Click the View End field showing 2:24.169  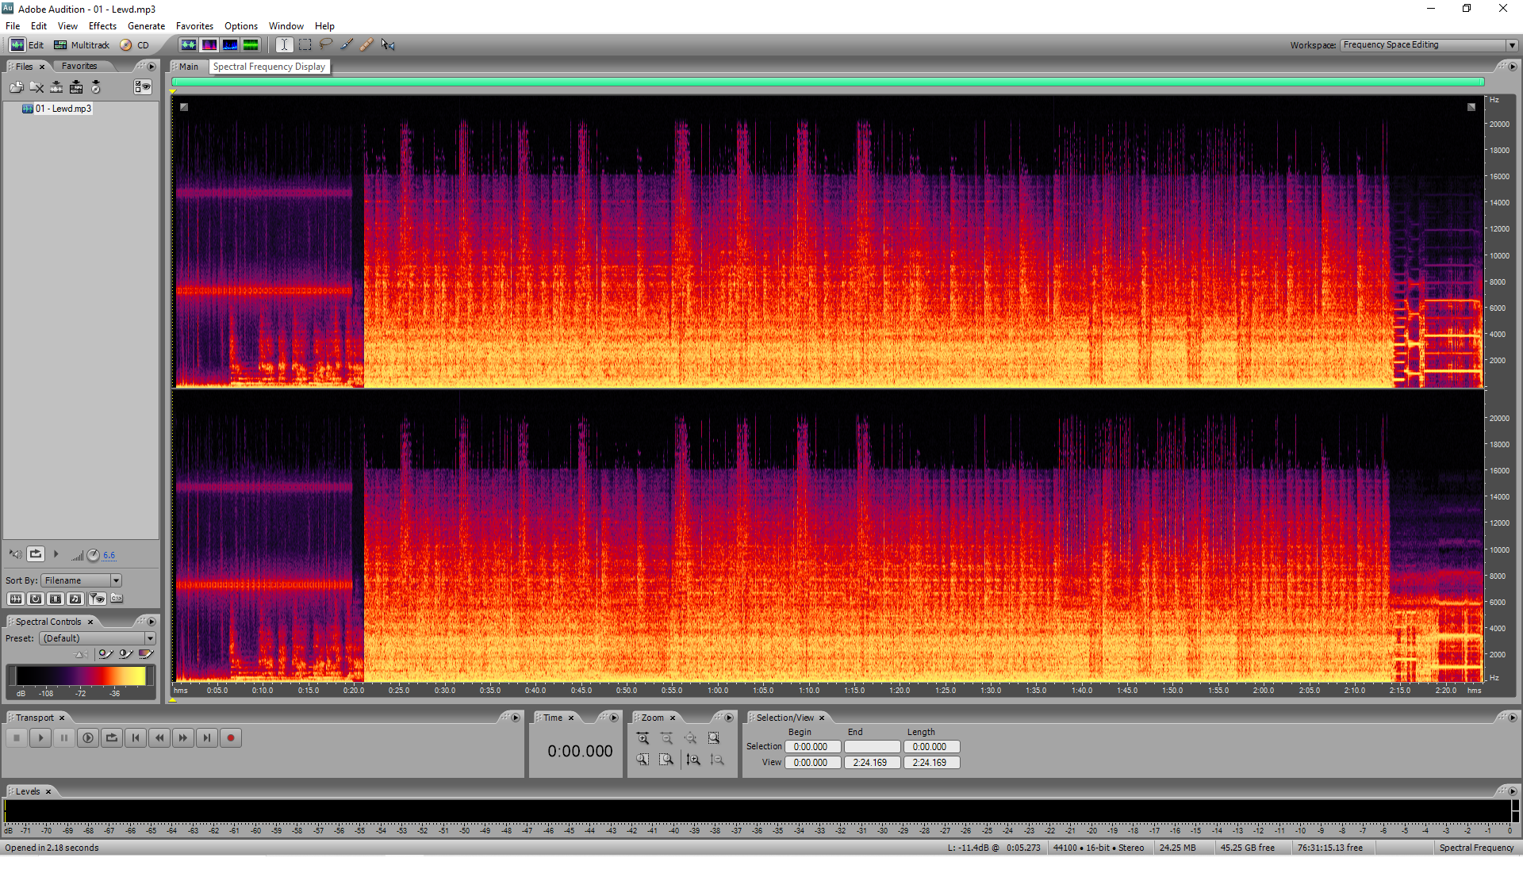pos(871,763)
